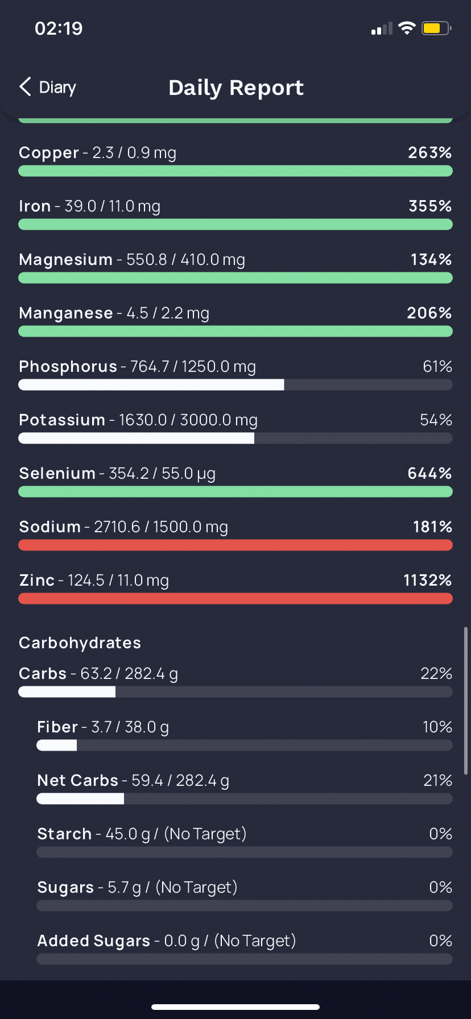Tap the back chevron icon
The width and height of the screenshot is (471, 1019).
tap(25, 87)
